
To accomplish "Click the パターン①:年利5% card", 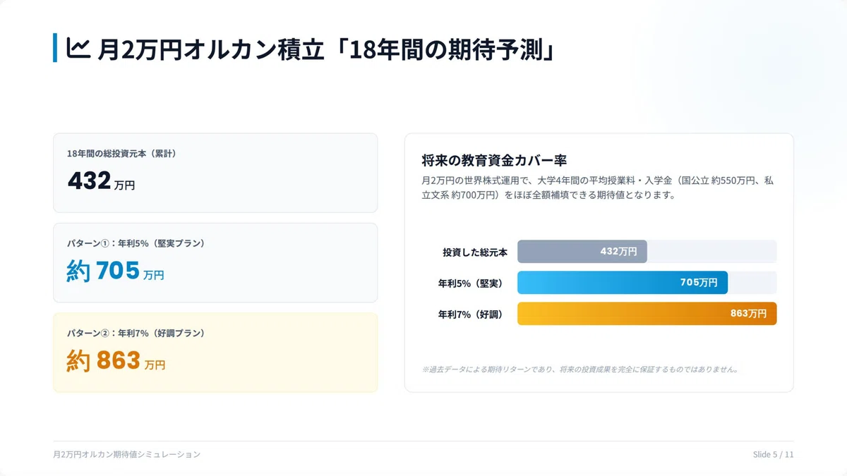I will coord(215,262).
